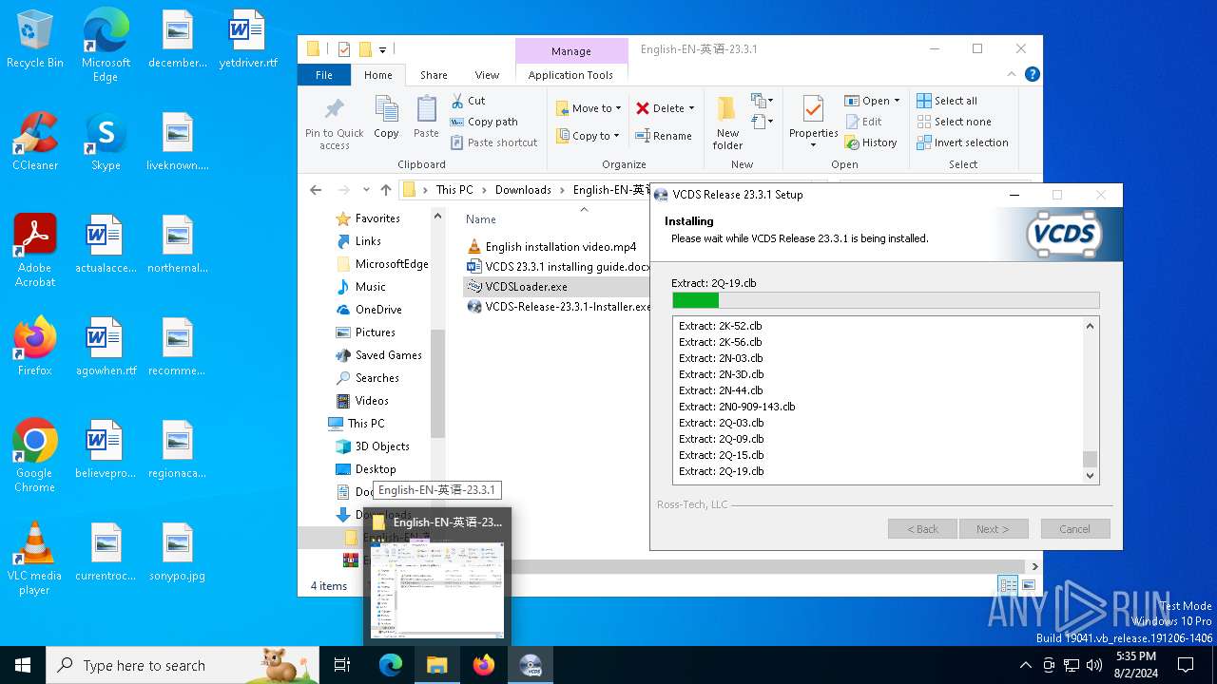Switch to the Home ribbon tab
1217x684 pixels.
377,75
